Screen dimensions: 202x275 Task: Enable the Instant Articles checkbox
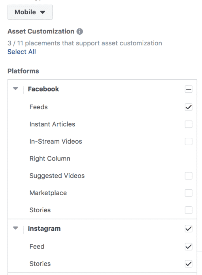189,124
